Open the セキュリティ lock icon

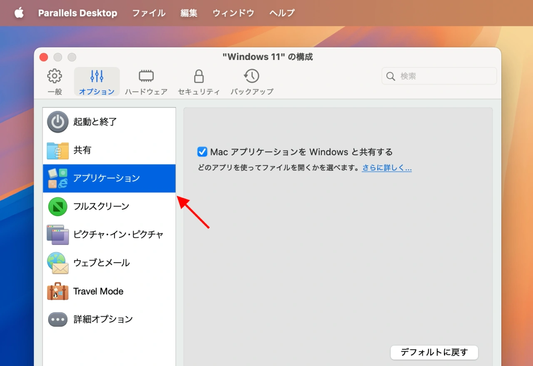click(x=199, y=76)
